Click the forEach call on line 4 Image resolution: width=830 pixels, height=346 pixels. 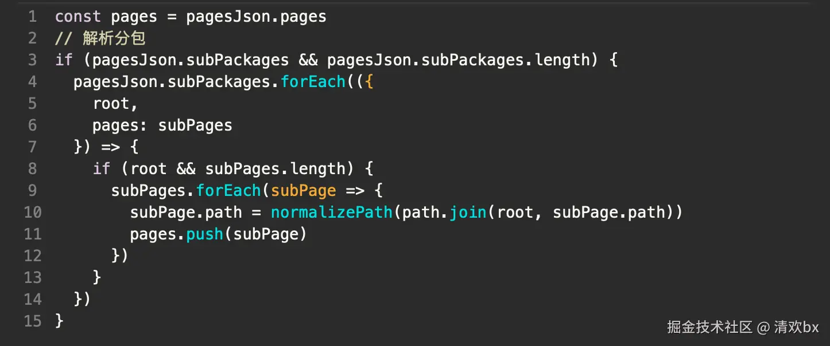click(313, 82)
